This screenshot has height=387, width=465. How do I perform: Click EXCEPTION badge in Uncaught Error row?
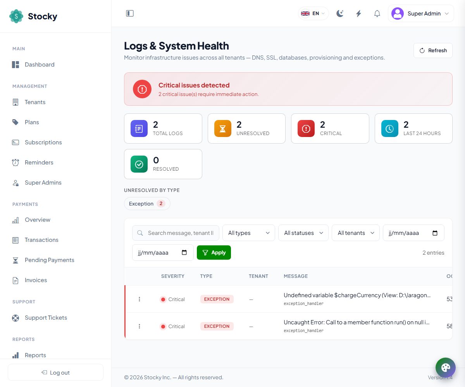tap(217, 326)
